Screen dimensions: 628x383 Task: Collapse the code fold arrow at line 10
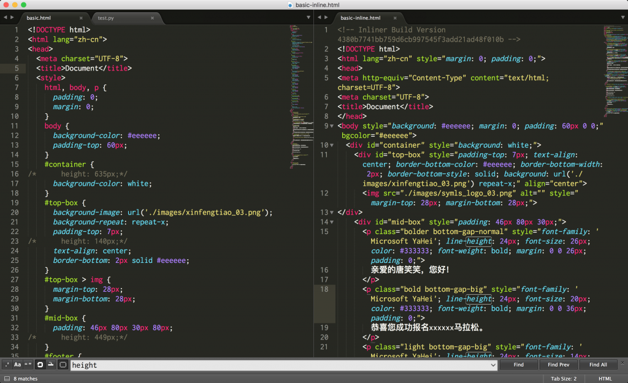(332, 145)
